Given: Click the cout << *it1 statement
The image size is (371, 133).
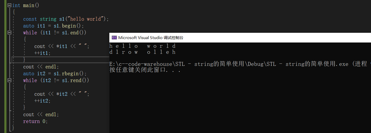Looking at the screenshot, I should (x=62, y=46).
